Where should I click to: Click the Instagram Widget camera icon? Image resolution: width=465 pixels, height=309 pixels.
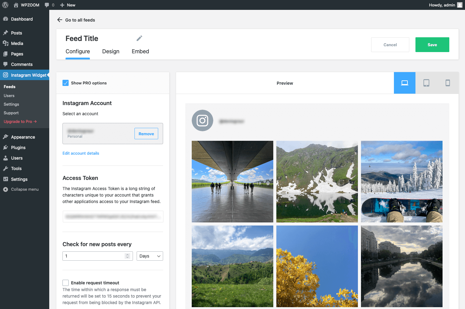tap(6, 75)
